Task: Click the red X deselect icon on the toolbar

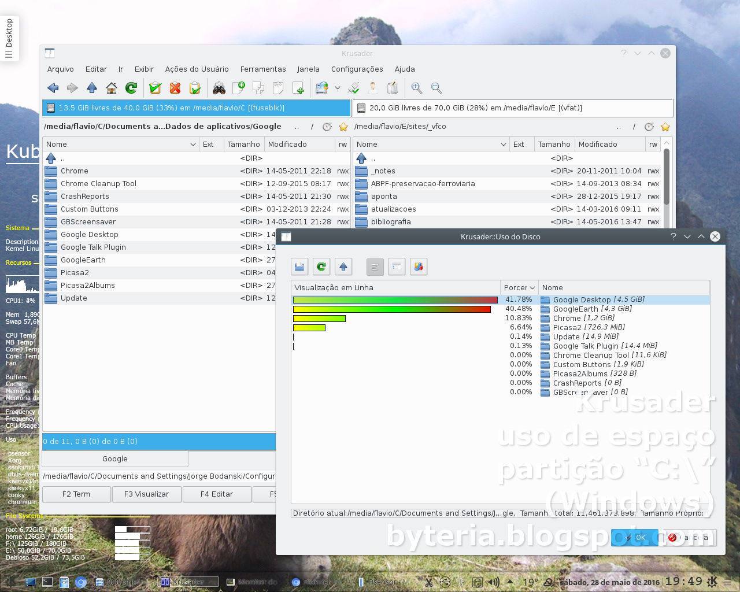Action: pos(175,88)
